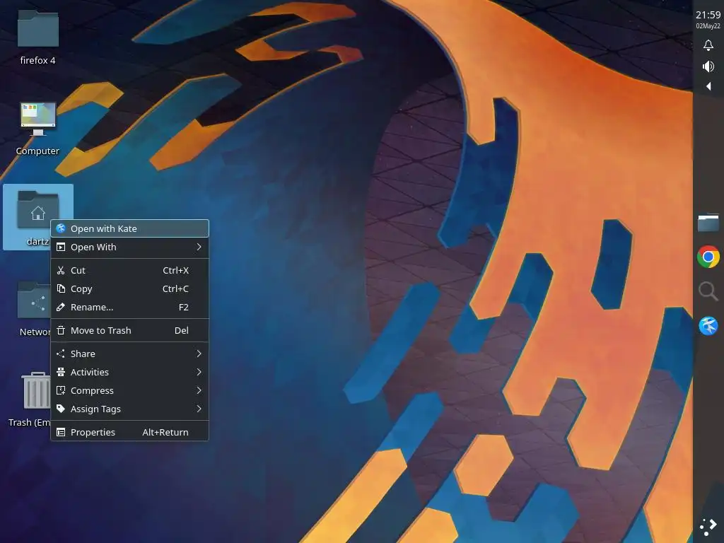Click the Properties list icon
This screenshot has width=724, height=543.
pos(61,432)
